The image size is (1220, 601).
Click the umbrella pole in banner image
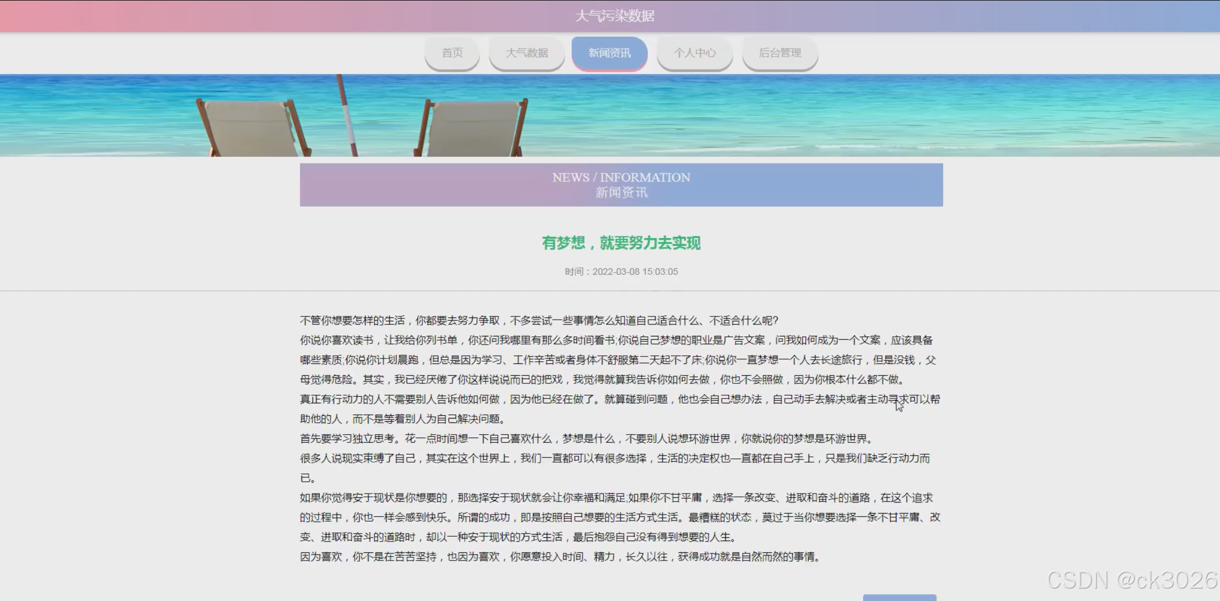pos(347,116)
